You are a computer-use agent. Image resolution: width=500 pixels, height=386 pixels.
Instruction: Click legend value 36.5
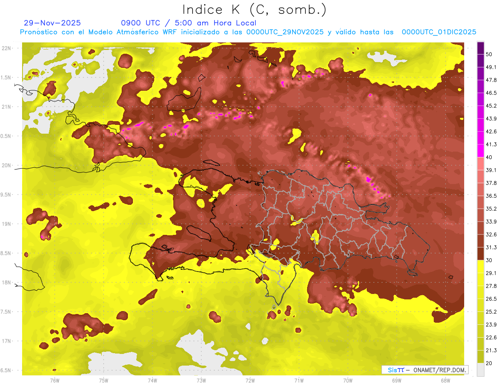491,196
